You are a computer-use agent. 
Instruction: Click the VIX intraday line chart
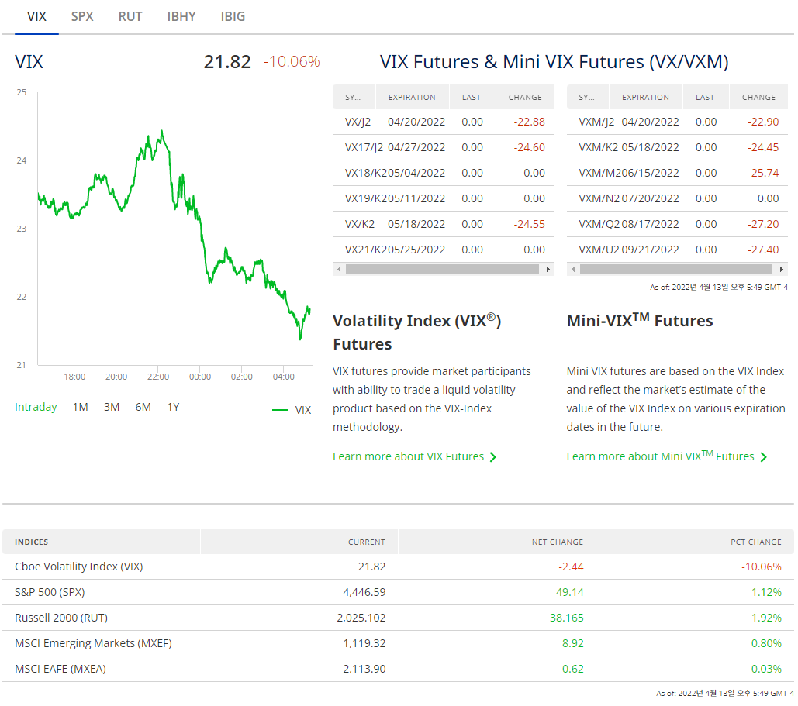(x=174, y=229)
